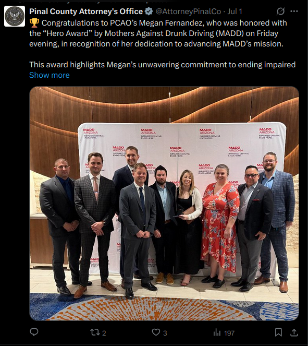Image resolution: width=308 pixels, height=346 pixels.
Task: Click the like count 3
Action: coord(165,333)
